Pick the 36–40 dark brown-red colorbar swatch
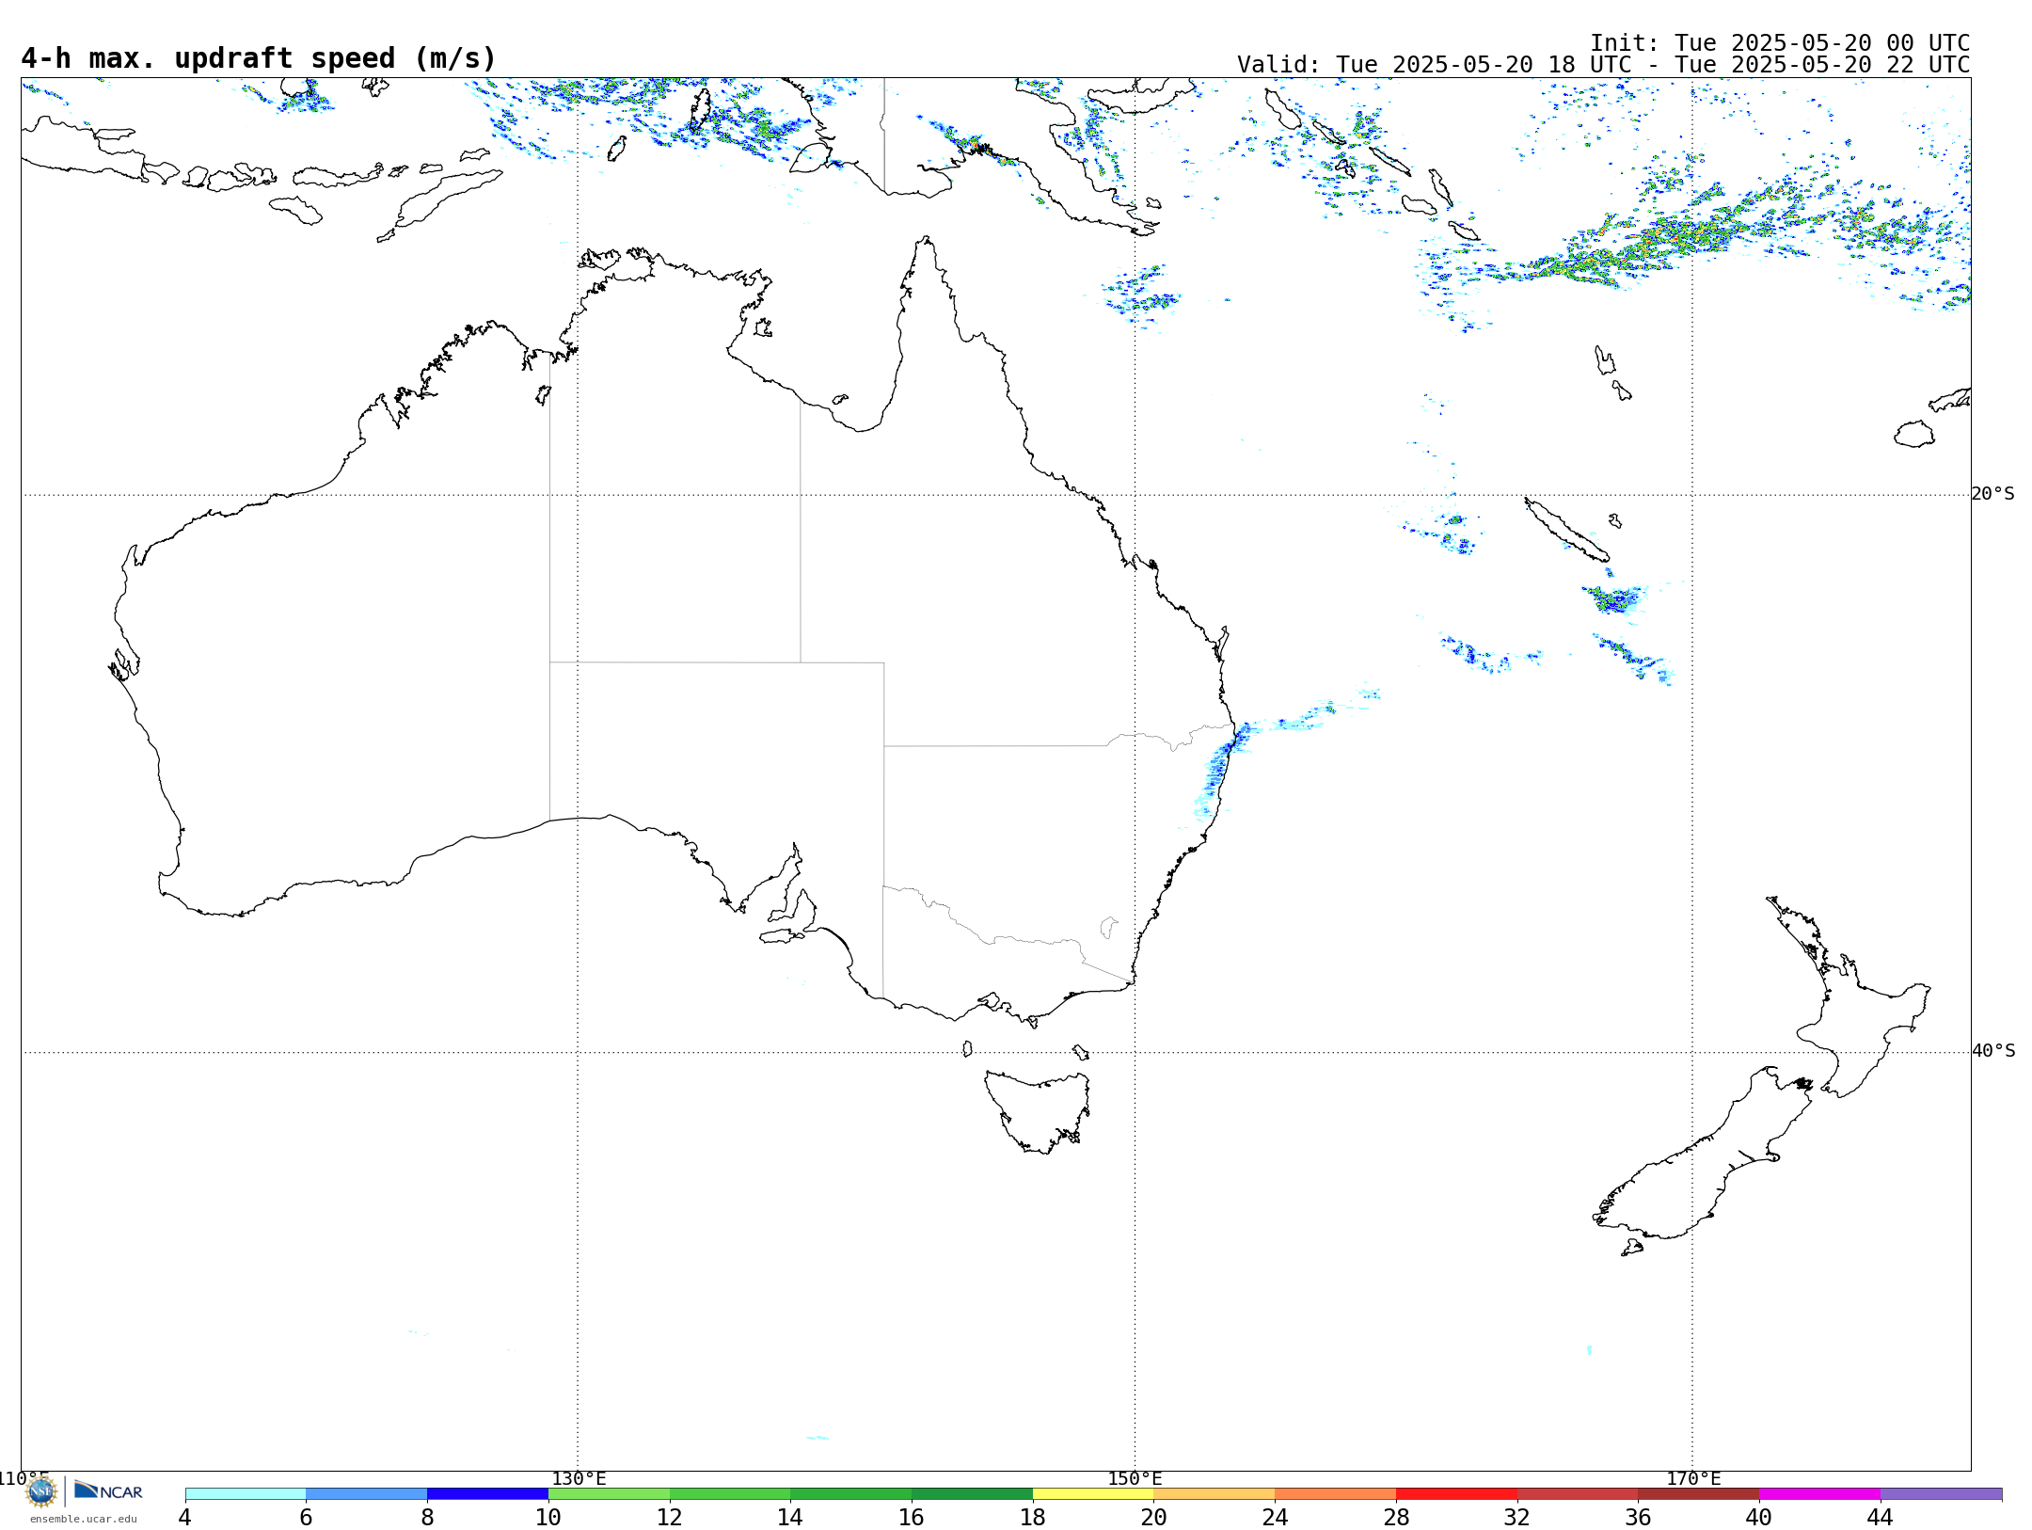Screen dimensions: 2032x1530 1698,1493
